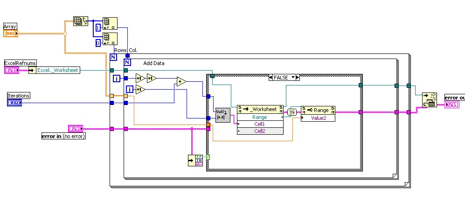Viewport: 465px width, 197px height.
Task: Click the ExcelRefnums cluster terminal
Action: (12, 70)
